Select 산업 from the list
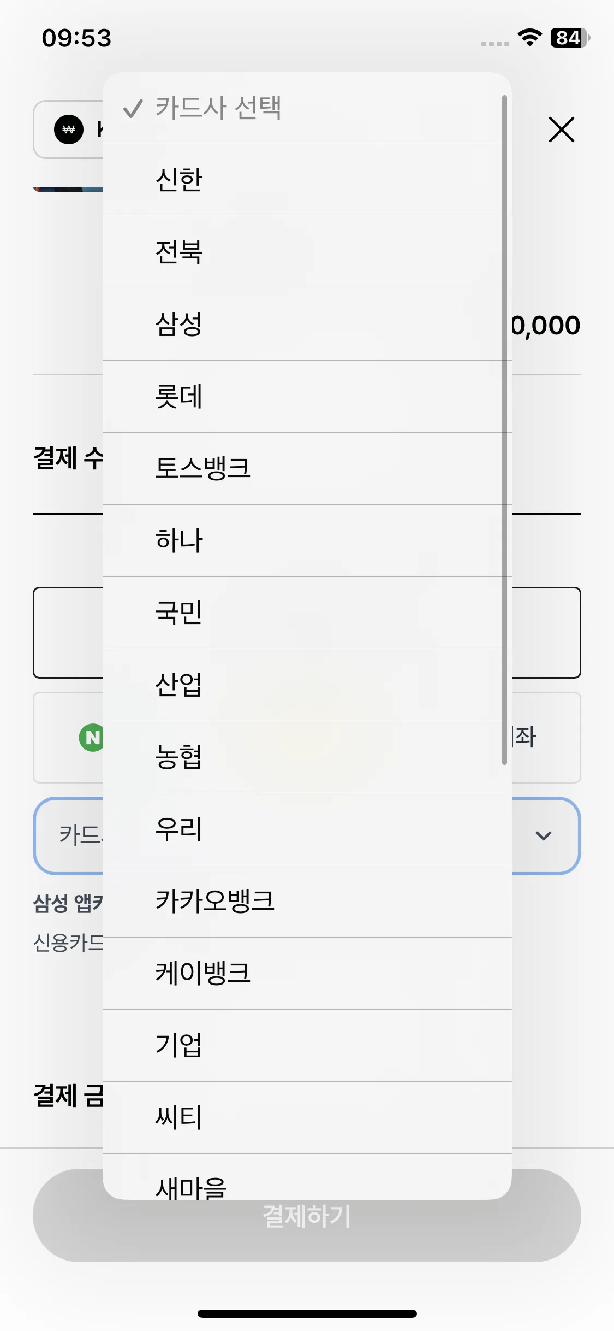The image size is (614, 1331). tap(307, 685)
